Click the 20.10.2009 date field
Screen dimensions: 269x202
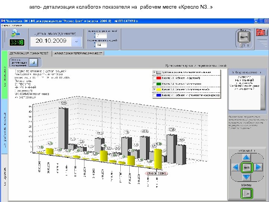coord(51,41)
